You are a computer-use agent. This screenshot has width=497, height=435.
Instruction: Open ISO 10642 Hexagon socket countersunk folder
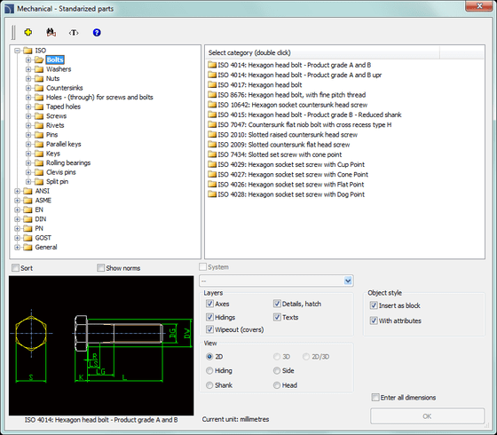(x=288, y=105)
